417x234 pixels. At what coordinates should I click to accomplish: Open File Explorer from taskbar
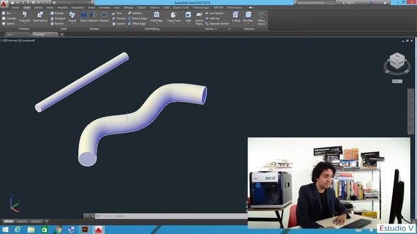pos(31,229)
